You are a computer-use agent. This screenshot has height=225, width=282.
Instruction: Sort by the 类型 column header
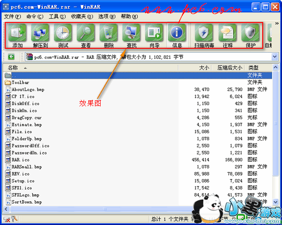pyautogui.click(x=258, y=68)
